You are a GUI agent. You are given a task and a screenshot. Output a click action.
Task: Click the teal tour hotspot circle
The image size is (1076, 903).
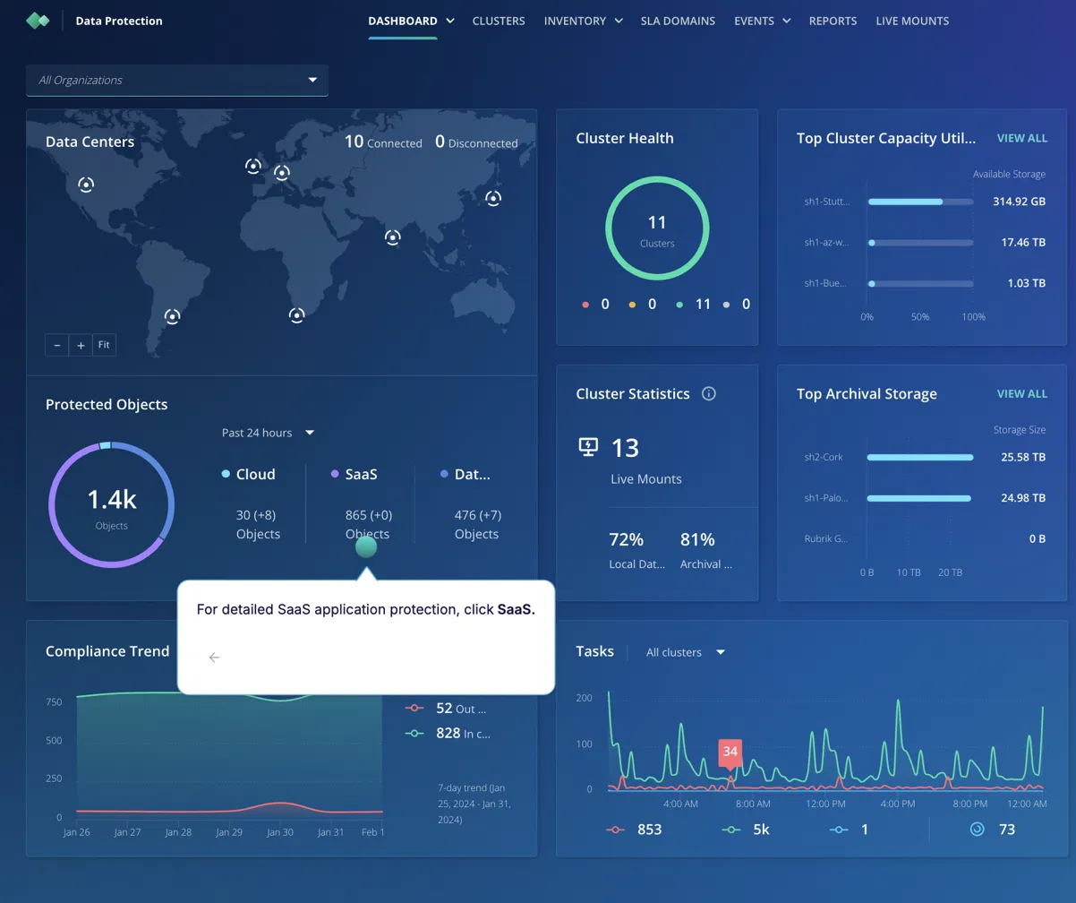366,546
